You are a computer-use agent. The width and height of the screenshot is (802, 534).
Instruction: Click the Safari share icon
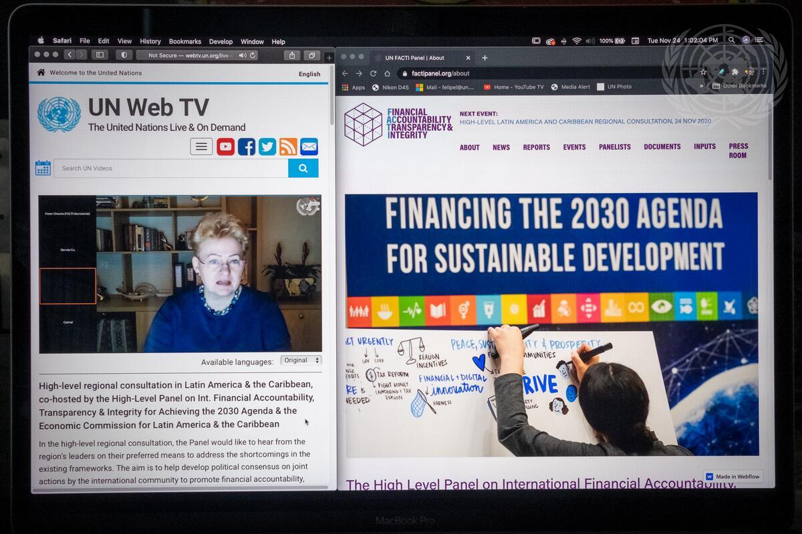click(292, 55)
